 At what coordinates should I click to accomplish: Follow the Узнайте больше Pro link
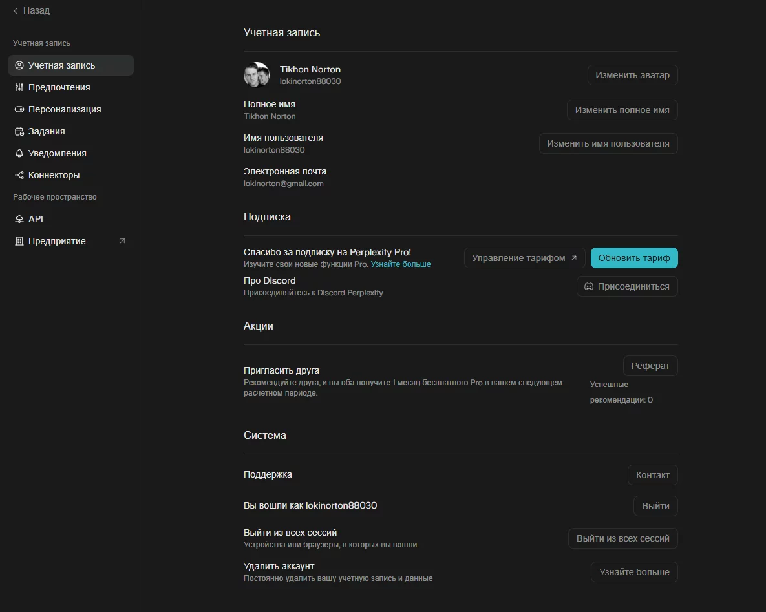(x=400, y=264)
